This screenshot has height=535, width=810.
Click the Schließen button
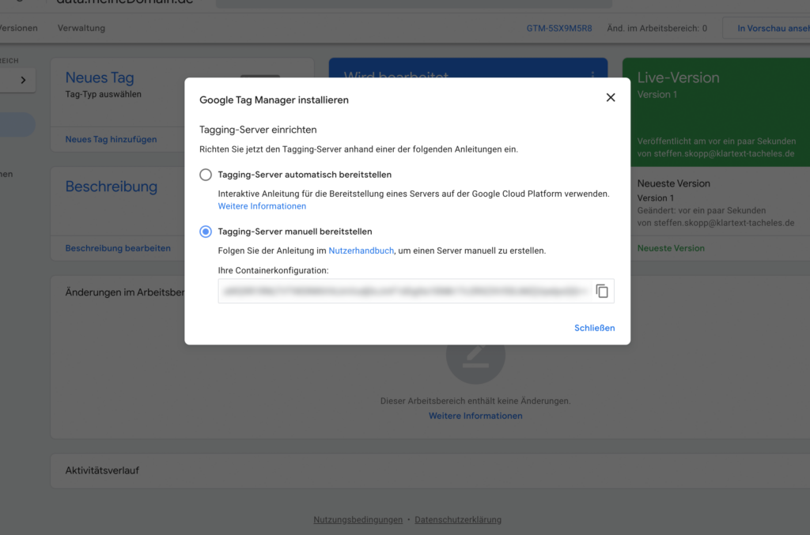pos(594,328)
